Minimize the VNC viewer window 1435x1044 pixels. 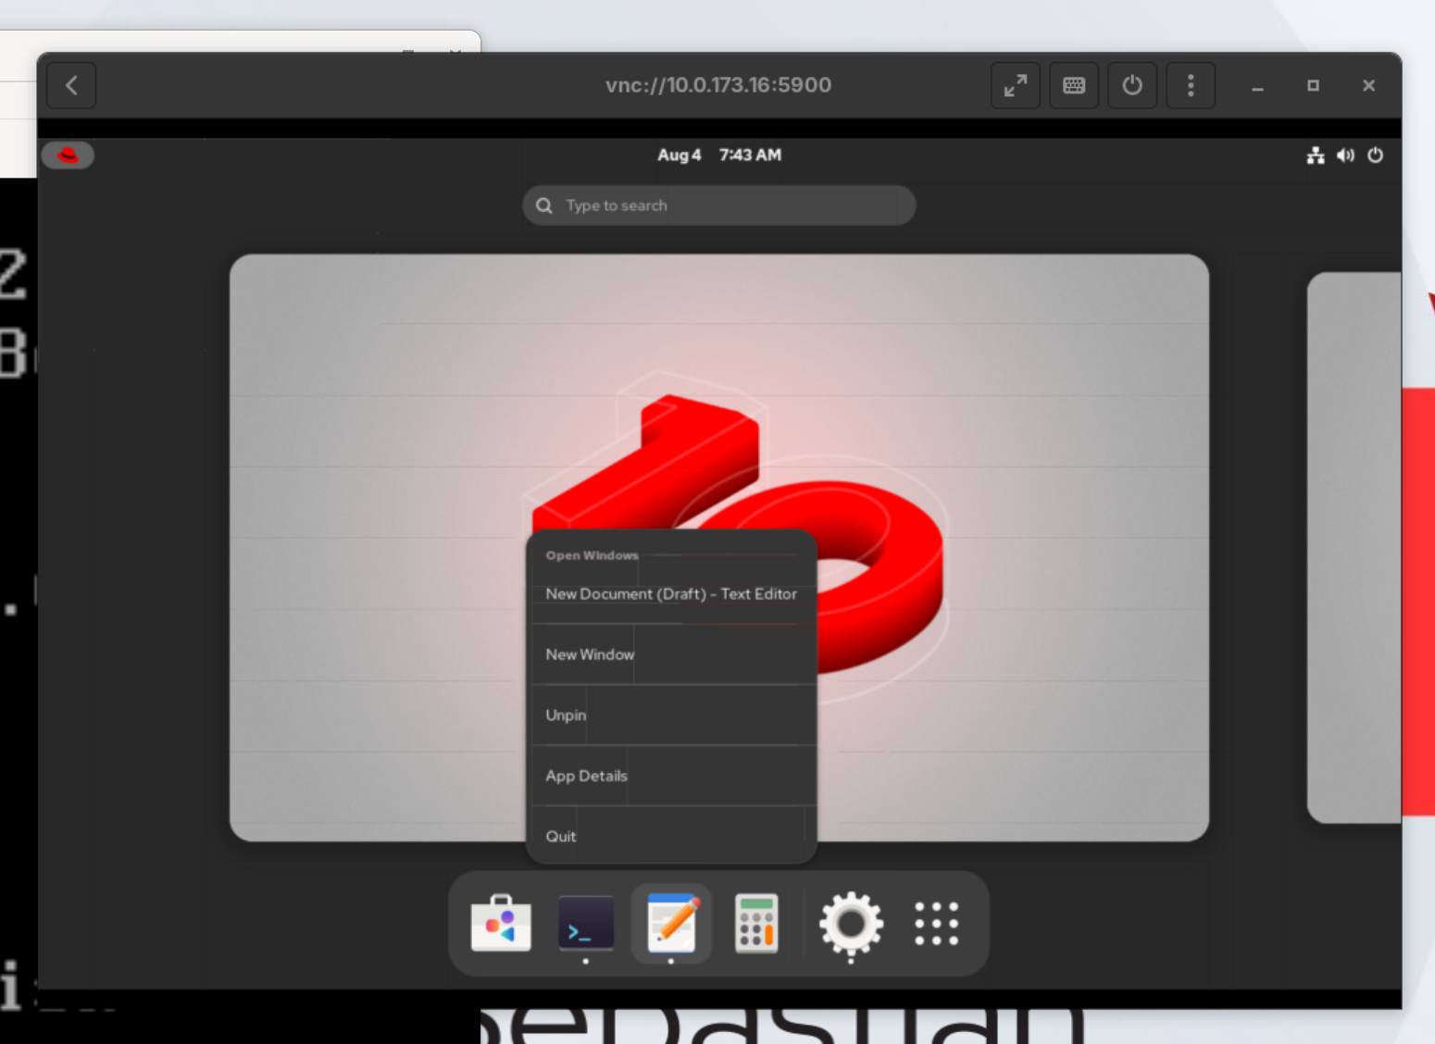[1257, 86]
